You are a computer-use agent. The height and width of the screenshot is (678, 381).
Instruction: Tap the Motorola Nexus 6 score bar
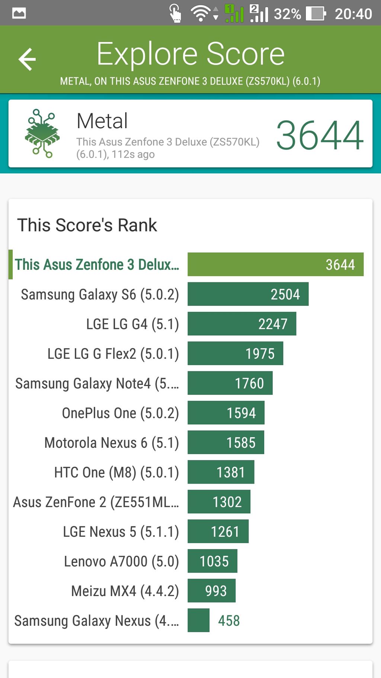tap(226, 443)
